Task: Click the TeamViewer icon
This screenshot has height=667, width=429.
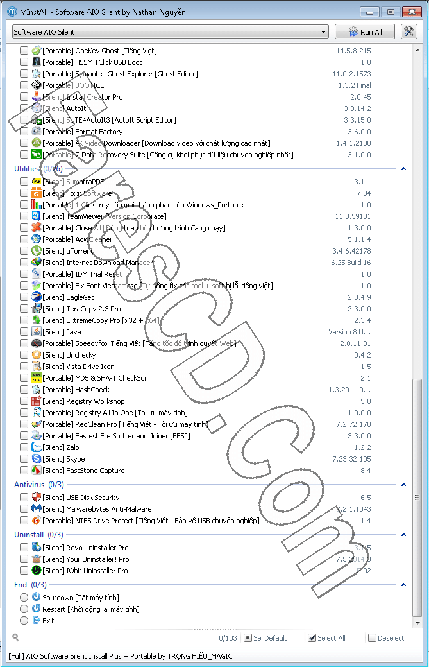Action: pyautogui.click(x=37, y=216)
